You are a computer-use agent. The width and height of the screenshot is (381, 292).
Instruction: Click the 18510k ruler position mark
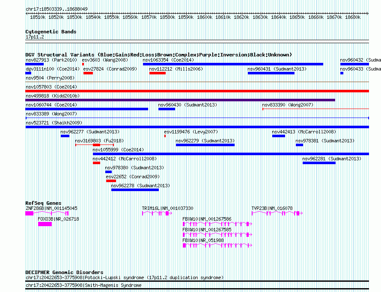click(38, 17)
